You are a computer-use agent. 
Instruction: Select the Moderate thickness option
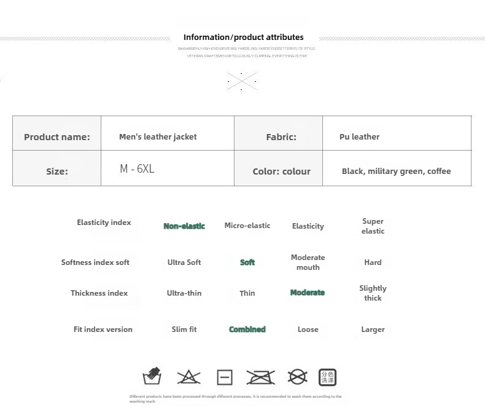[308, 293]
